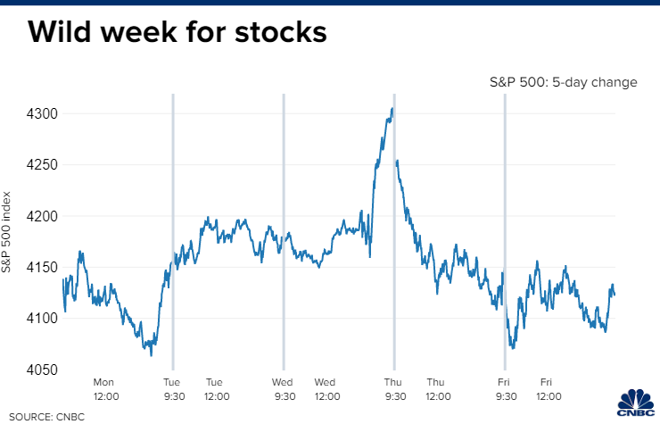660x424 pixels.
Task: Click the Wednesday open vertical divider line
Action: coord(284,223)
